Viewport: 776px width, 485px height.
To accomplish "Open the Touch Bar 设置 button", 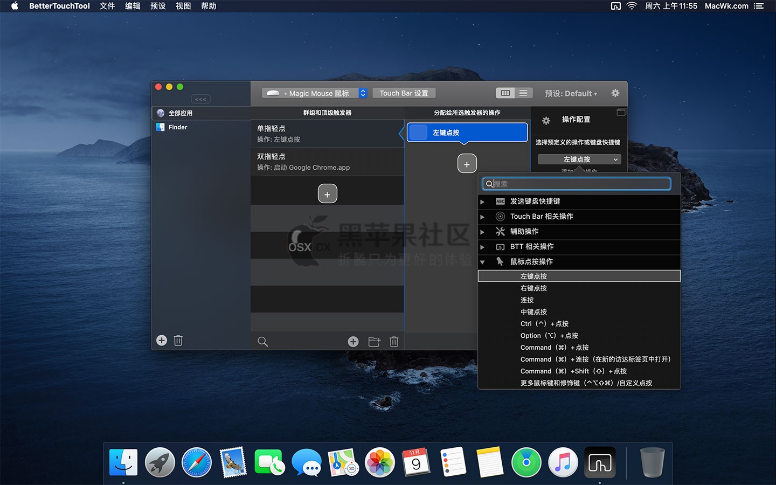I will pos(404,93).
